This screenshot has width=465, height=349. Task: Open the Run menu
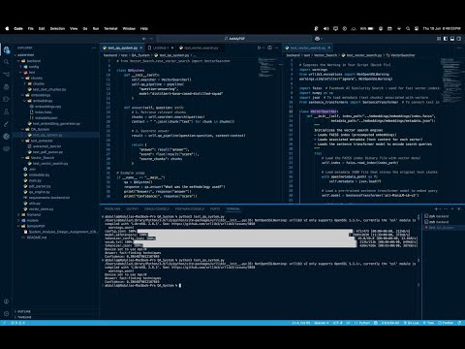96,28
